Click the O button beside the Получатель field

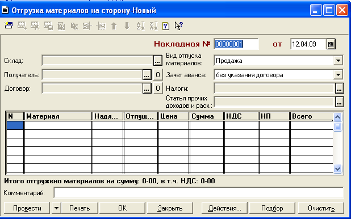click(158, 75)
